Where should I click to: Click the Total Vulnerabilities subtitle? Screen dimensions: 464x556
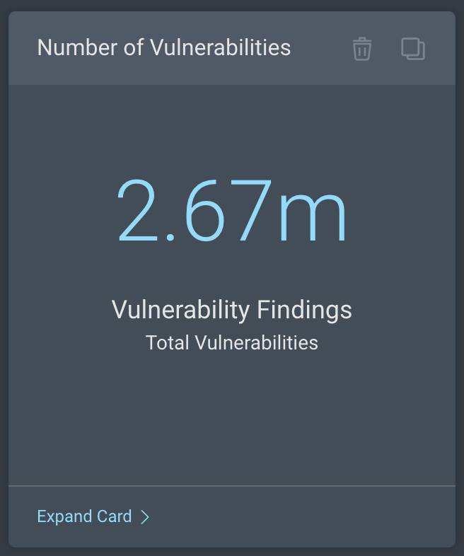point(232,343)
